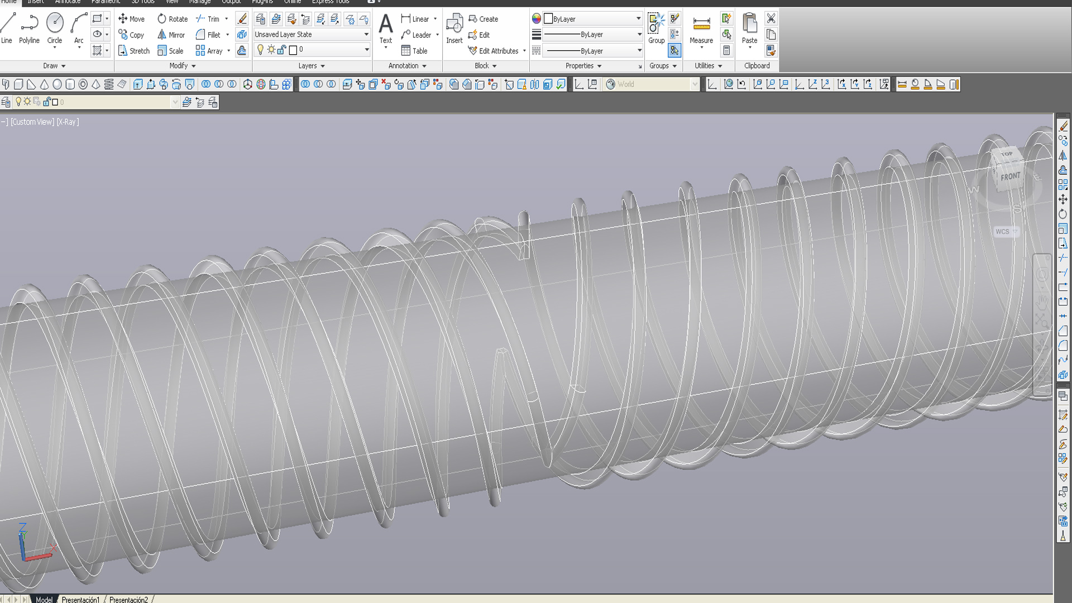Select the Line drawing tool
The height and width of the screenshot is (603, 1072).
point(7,28)
